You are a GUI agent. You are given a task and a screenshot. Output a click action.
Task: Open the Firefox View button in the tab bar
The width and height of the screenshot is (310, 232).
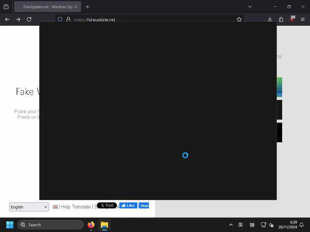coord(6,7)
